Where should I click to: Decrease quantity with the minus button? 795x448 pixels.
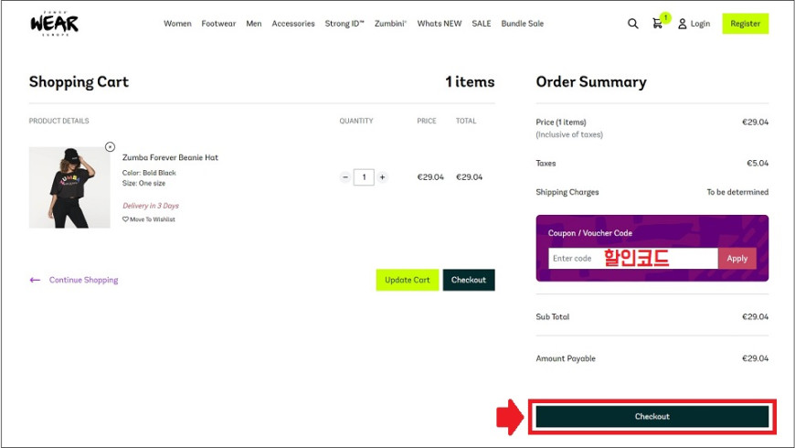pyautogui.click(x=345, y=177)
